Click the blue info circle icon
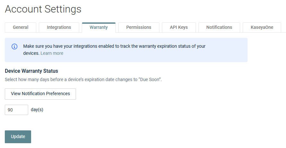Viewport: 286px width, 148px height. pos(14,46)
